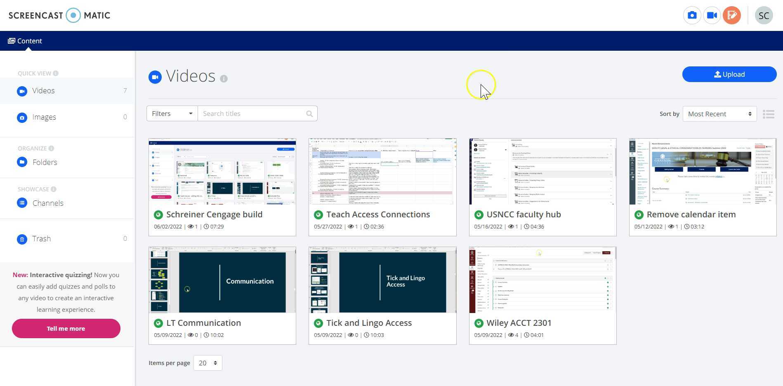Screen dimensions: 783x386
Task: Launch the video recorder icon in header
Action: coord(712,16)
